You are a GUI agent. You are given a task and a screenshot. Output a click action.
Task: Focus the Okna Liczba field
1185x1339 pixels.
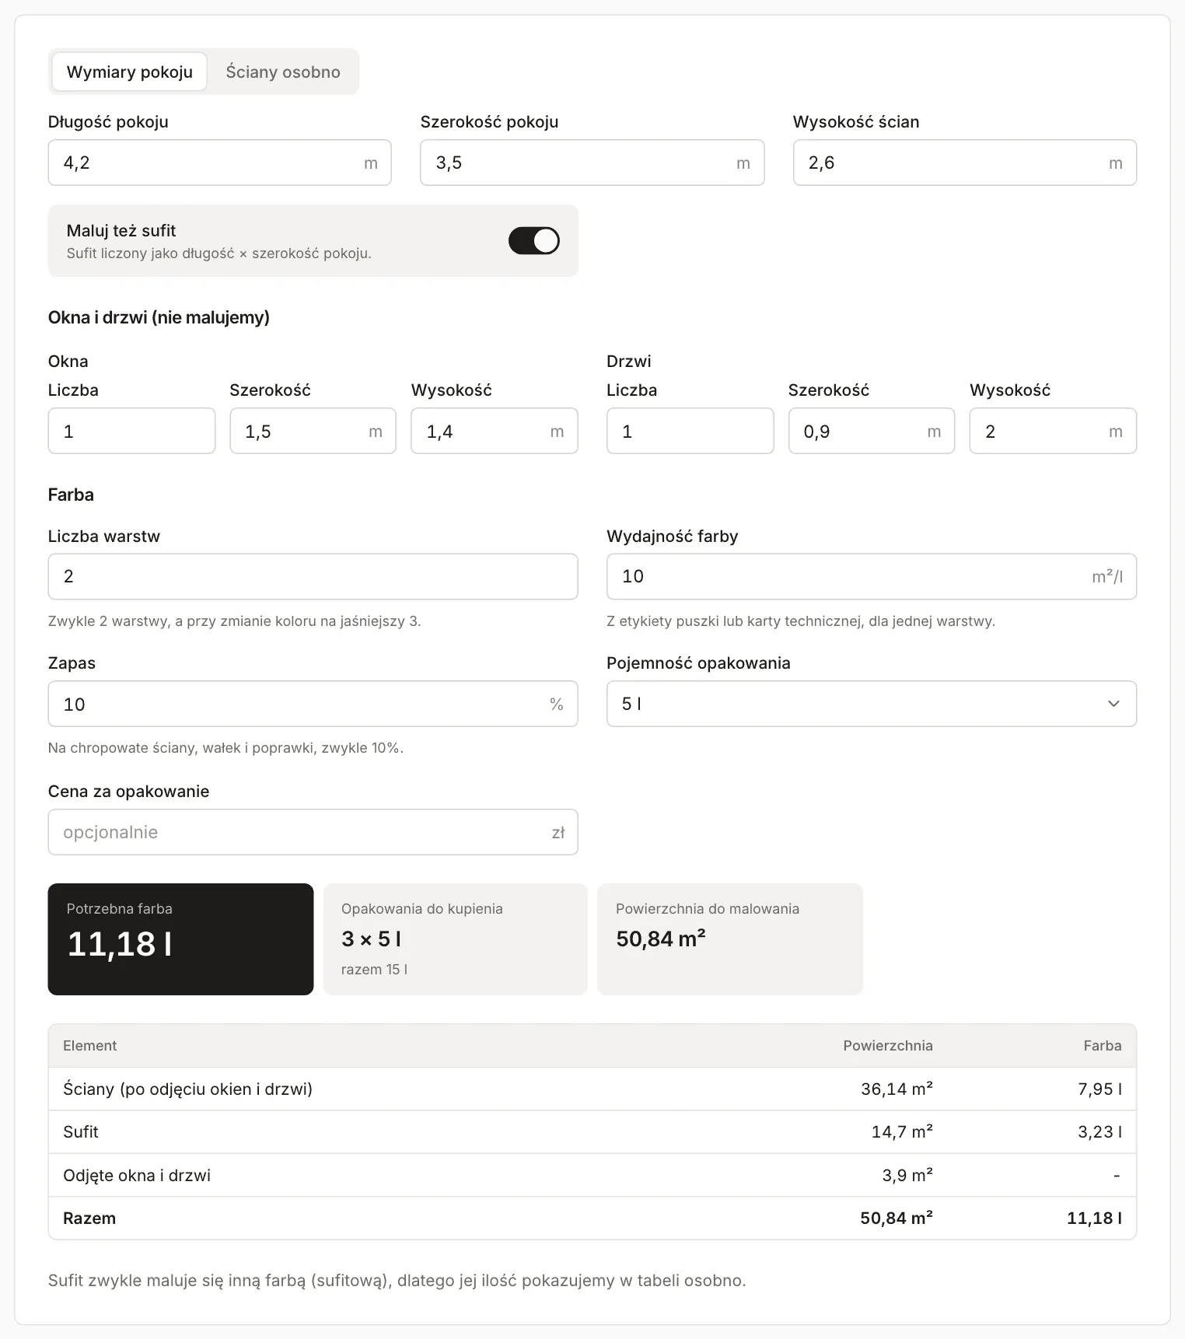[x=131, y=431]
